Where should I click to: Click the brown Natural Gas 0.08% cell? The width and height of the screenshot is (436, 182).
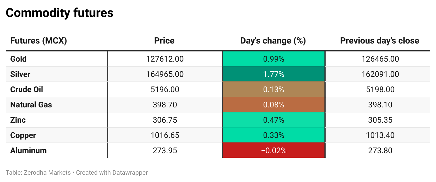coord(273,105)
